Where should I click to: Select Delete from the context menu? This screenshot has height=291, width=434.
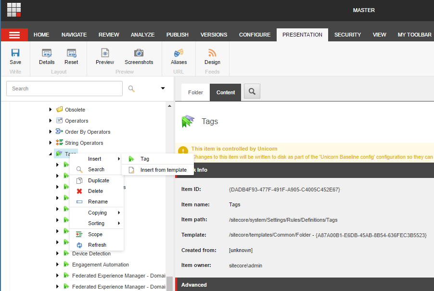point(95,191)
